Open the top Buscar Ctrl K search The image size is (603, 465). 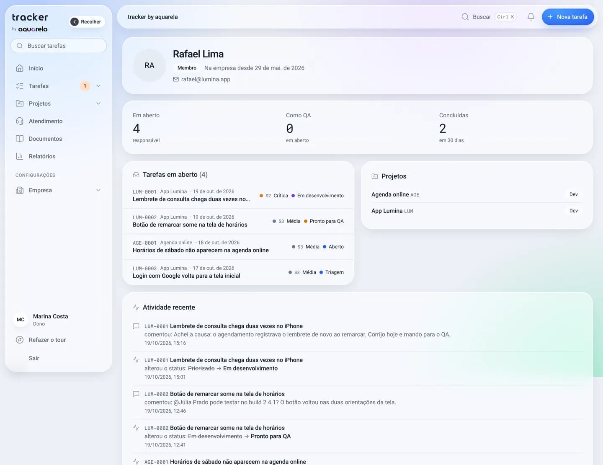click(x=489, y=17)
